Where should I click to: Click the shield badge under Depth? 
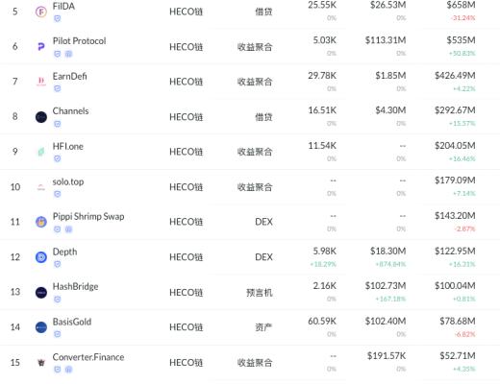coord(58,264)
